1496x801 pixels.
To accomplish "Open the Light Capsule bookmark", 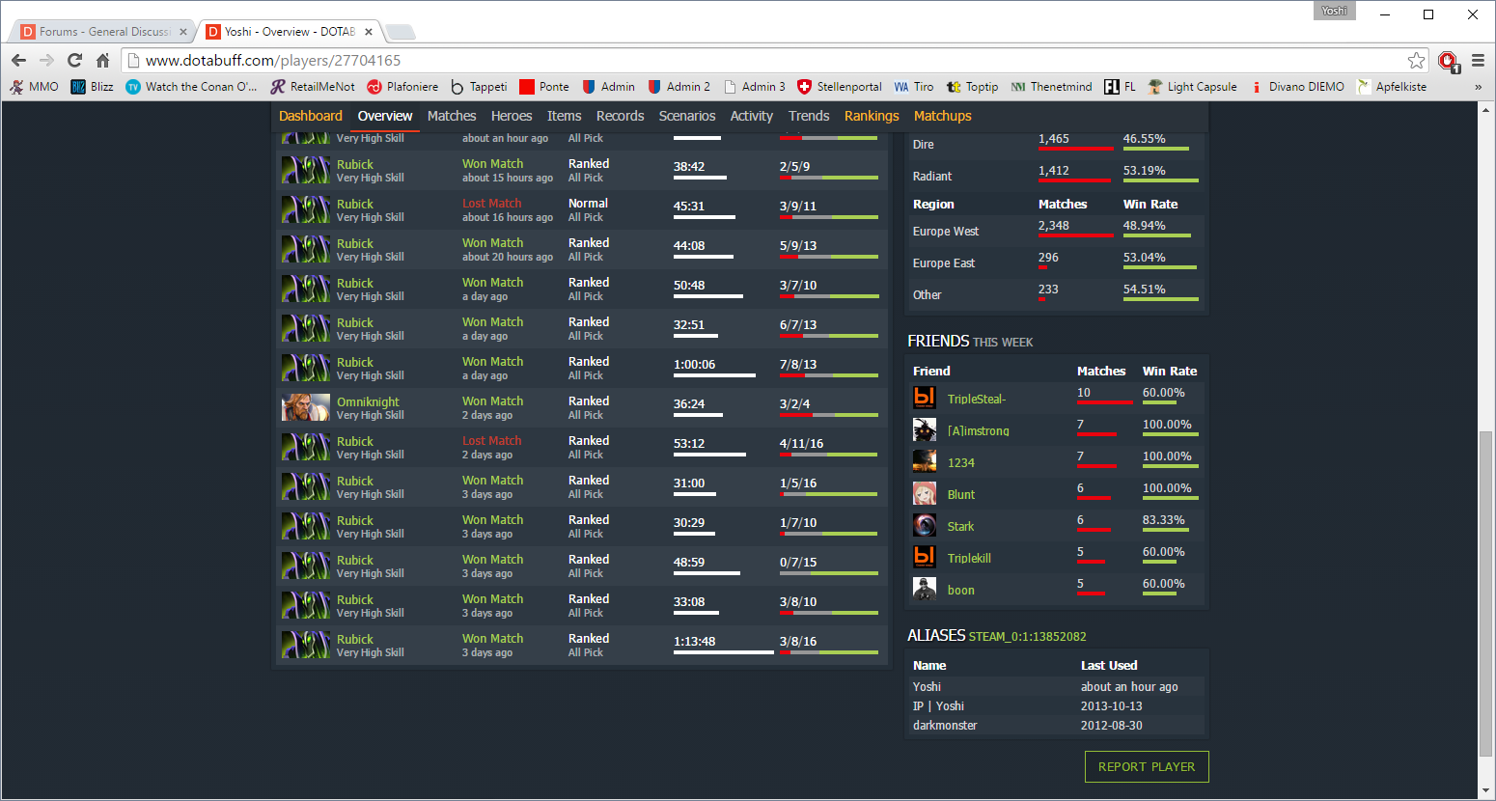I will pos(1192,87).
